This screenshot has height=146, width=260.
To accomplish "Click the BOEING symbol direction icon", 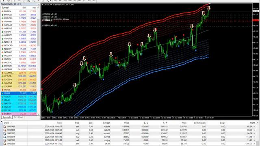I will point(2,114).
